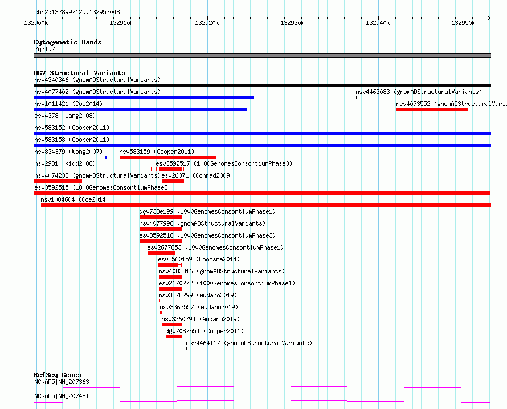Screen dimensions: 507x409
Task: Select esv3592515 1000Genomes label
Action: (x=103, y=187)
